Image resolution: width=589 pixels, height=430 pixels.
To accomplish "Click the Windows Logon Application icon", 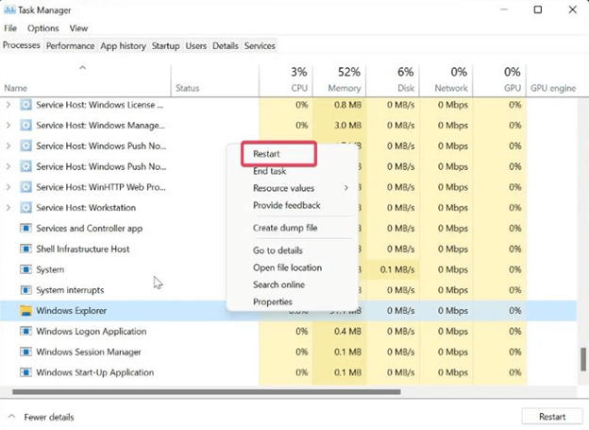I will coord(25,332).
